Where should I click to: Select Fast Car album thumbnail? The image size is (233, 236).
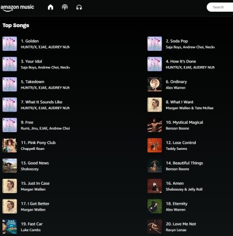pos(9,227)
